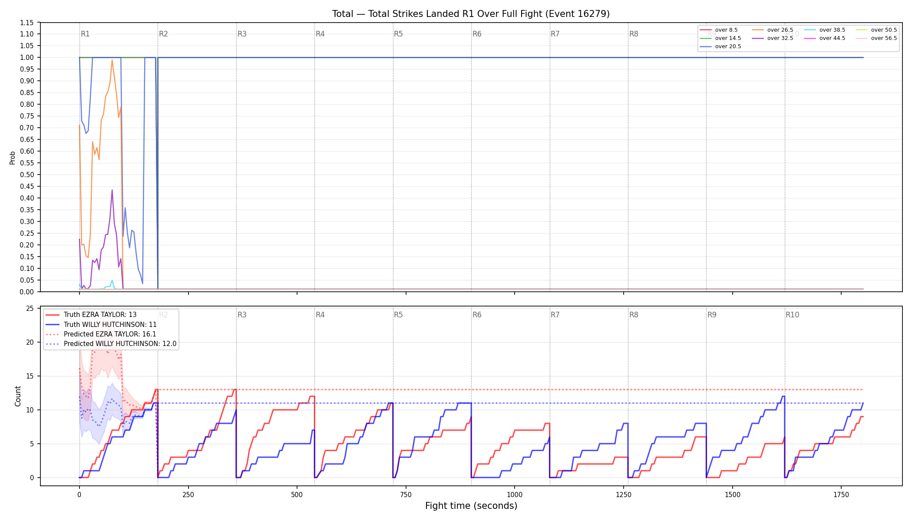This screenshot has width=912, height=521.
Task: Click the green line swatch beside 'over 14.5'
Action: pos(706,38)
